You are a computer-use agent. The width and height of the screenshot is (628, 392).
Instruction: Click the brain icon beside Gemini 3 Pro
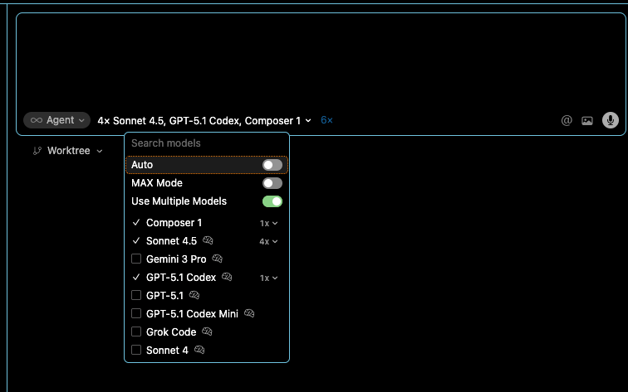(x=217, y=259)
